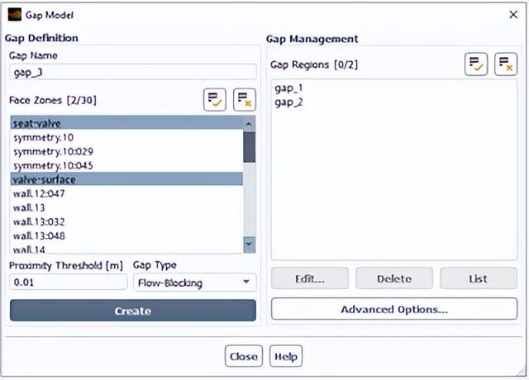This screenshot has height=380, width=529.
Task: Close the Gap Model window
Action: tap(512, 14)
